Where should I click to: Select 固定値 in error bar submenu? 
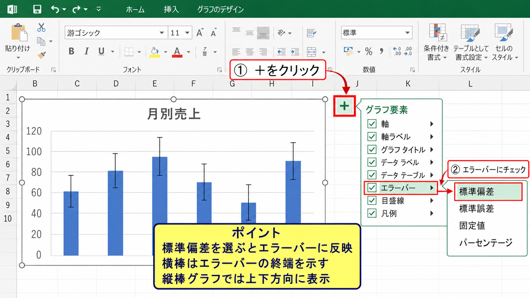pos(472,225)
